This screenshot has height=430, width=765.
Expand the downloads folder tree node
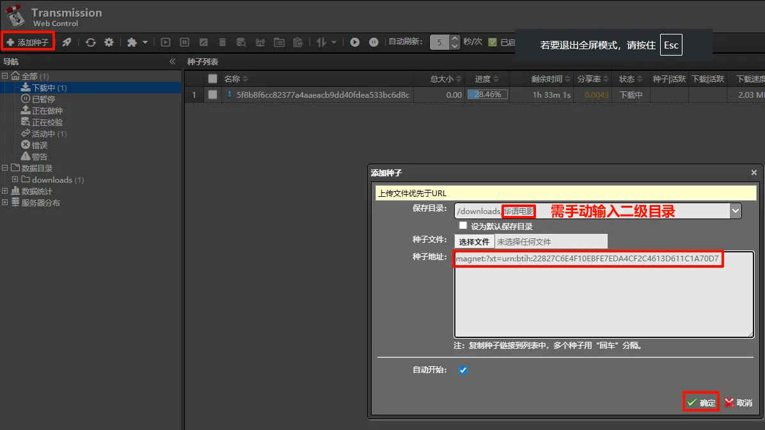[x=15, y=180]
